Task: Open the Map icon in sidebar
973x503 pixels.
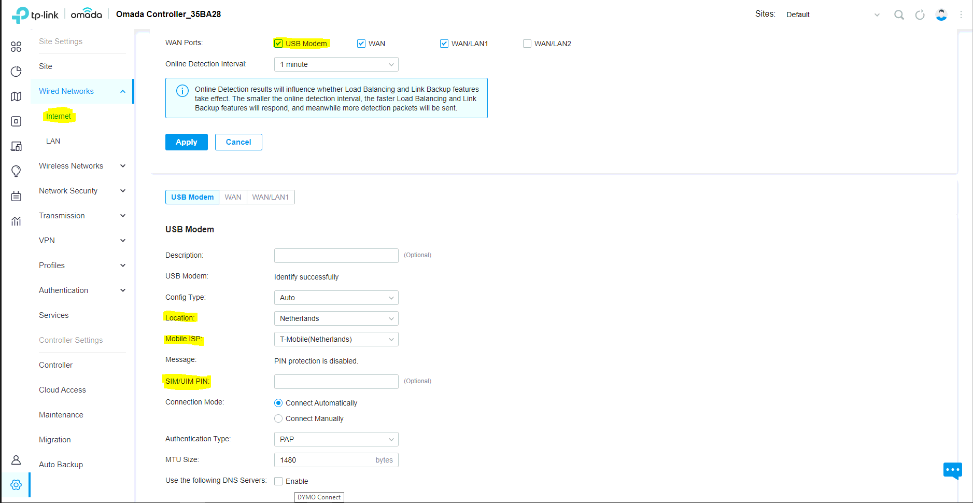Action: pos(16,96)
